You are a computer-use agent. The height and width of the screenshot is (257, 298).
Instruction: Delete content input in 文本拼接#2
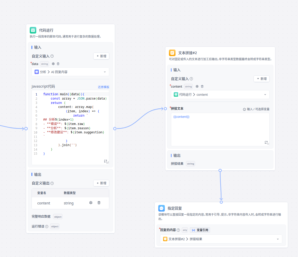pos(202,86)
